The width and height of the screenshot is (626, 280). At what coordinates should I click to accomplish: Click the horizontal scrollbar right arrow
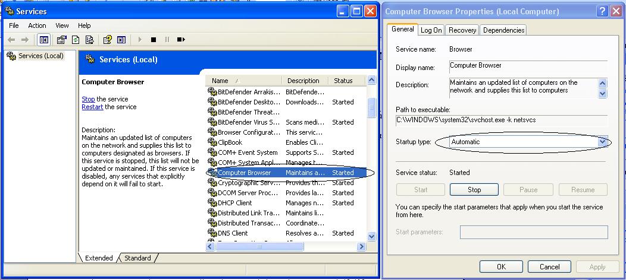[361, 247]
